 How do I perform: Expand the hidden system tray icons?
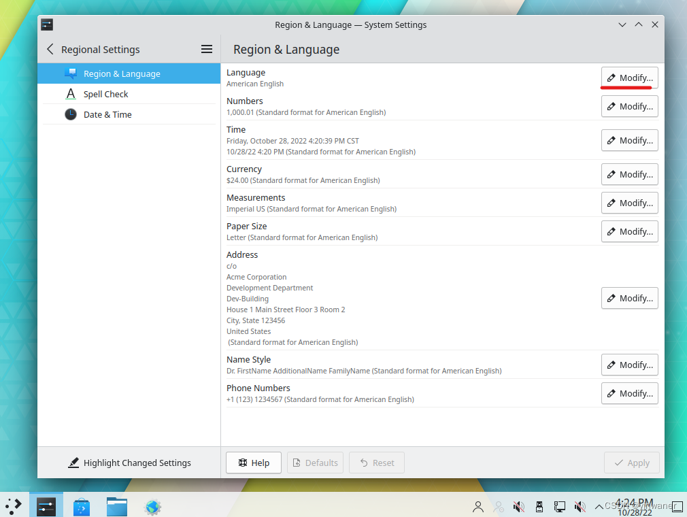click(x=599, y=507)
